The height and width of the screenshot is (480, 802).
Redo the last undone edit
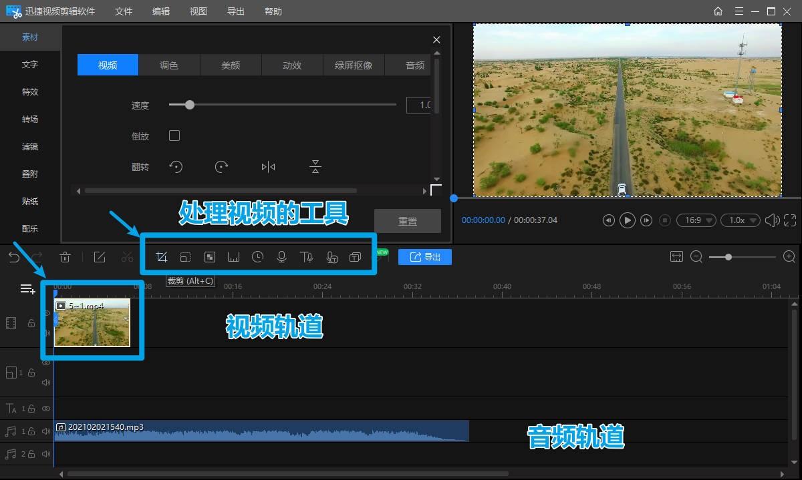tap(37, 257)
